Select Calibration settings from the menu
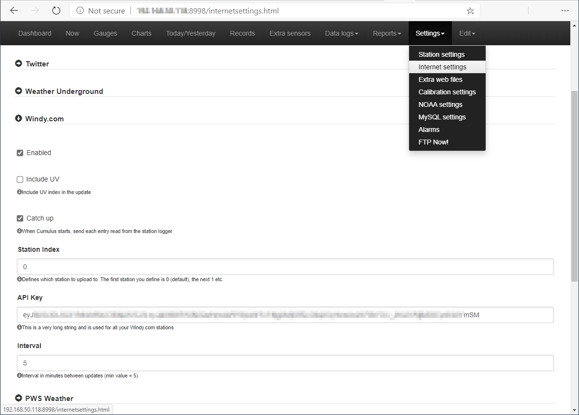 [447, 91]
